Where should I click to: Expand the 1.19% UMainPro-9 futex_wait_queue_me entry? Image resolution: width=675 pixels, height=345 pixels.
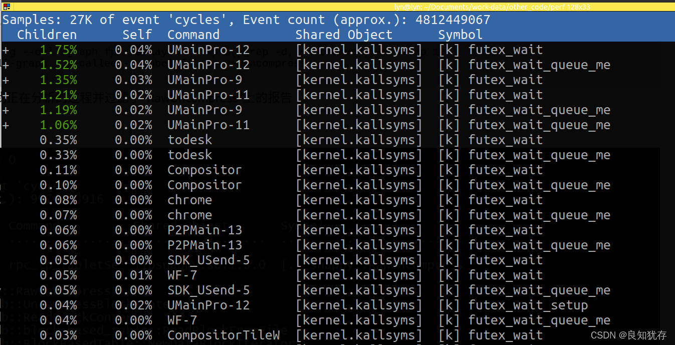[x=6, y=110]
